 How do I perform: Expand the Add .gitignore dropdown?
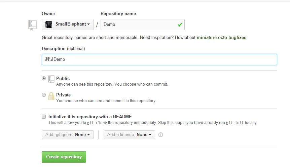(x=68, y=135)
